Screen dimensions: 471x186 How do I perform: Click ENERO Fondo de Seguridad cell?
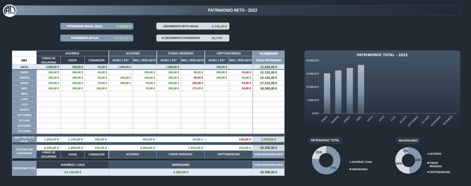point(49,72)
